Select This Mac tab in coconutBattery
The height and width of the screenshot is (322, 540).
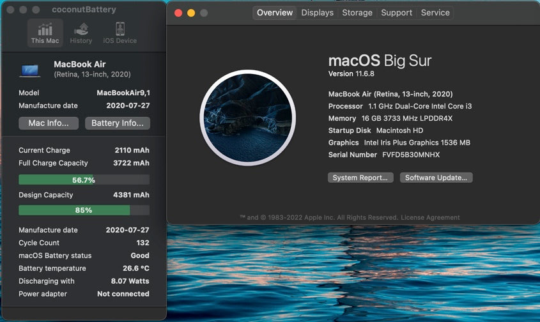pyautogui.click(x=45, y=33)
